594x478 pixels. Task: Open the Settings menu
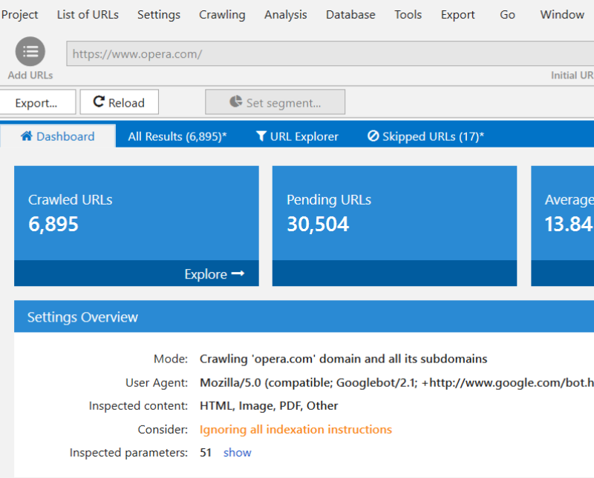pos(159,15)
